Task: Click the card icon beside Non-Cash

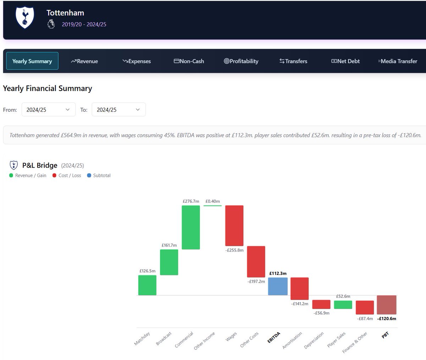Action: tap(176, 61)
